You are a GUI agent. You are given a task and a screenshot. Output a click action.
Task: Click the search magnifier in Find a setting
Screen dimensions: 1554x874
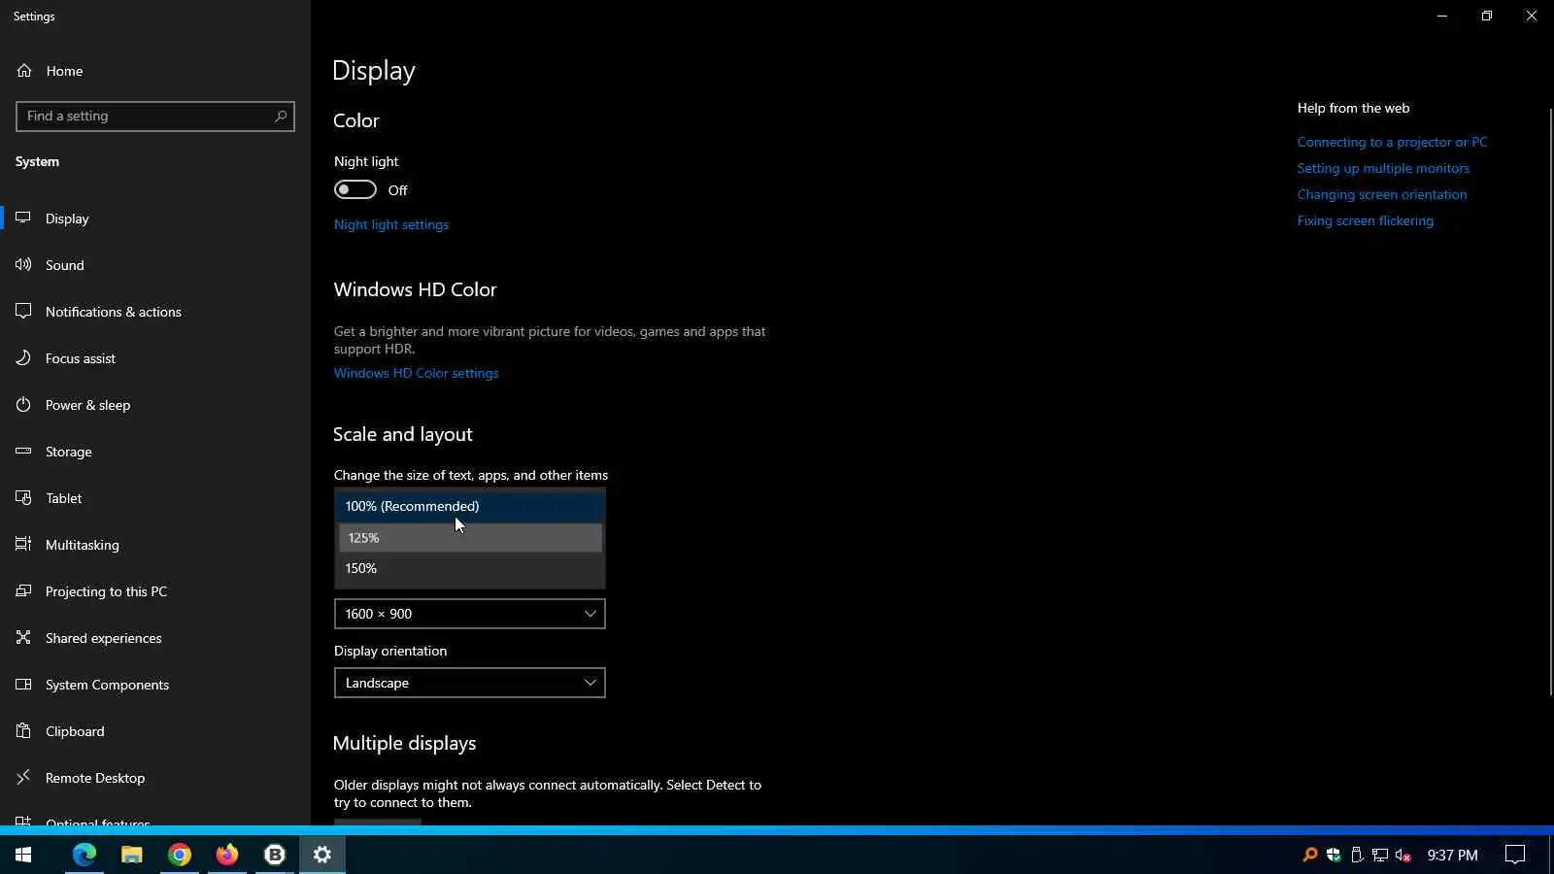click(281, 117)
